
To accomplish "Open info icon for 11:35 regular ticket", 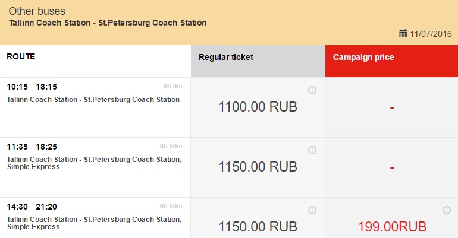I will [x=312, y=150].
